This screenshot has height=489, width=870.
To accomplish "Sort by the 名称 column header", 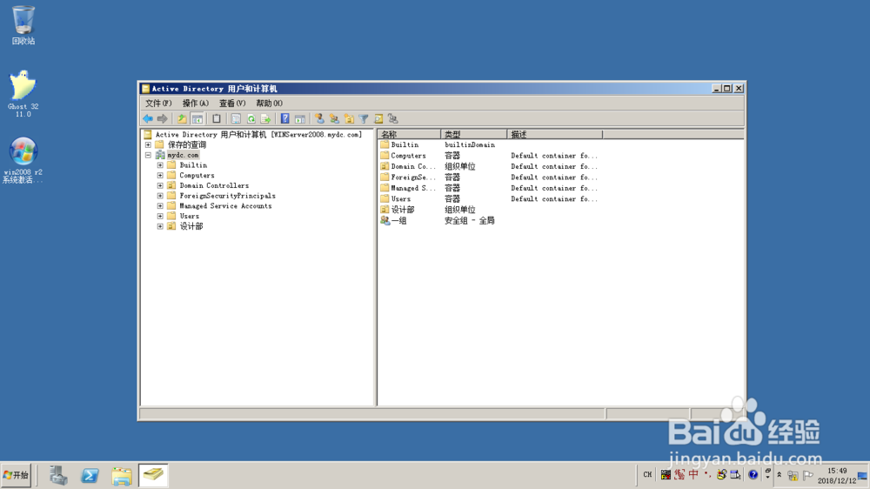I will pos(410,134).
